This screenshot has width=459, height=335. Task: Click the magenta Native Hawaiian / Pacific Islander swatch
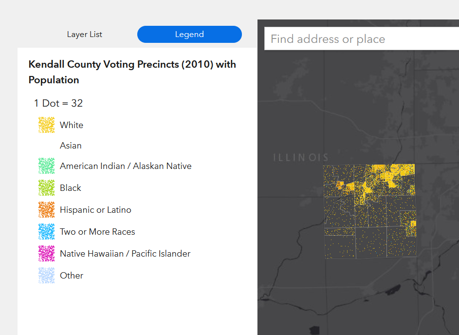[x=46, y=254]
